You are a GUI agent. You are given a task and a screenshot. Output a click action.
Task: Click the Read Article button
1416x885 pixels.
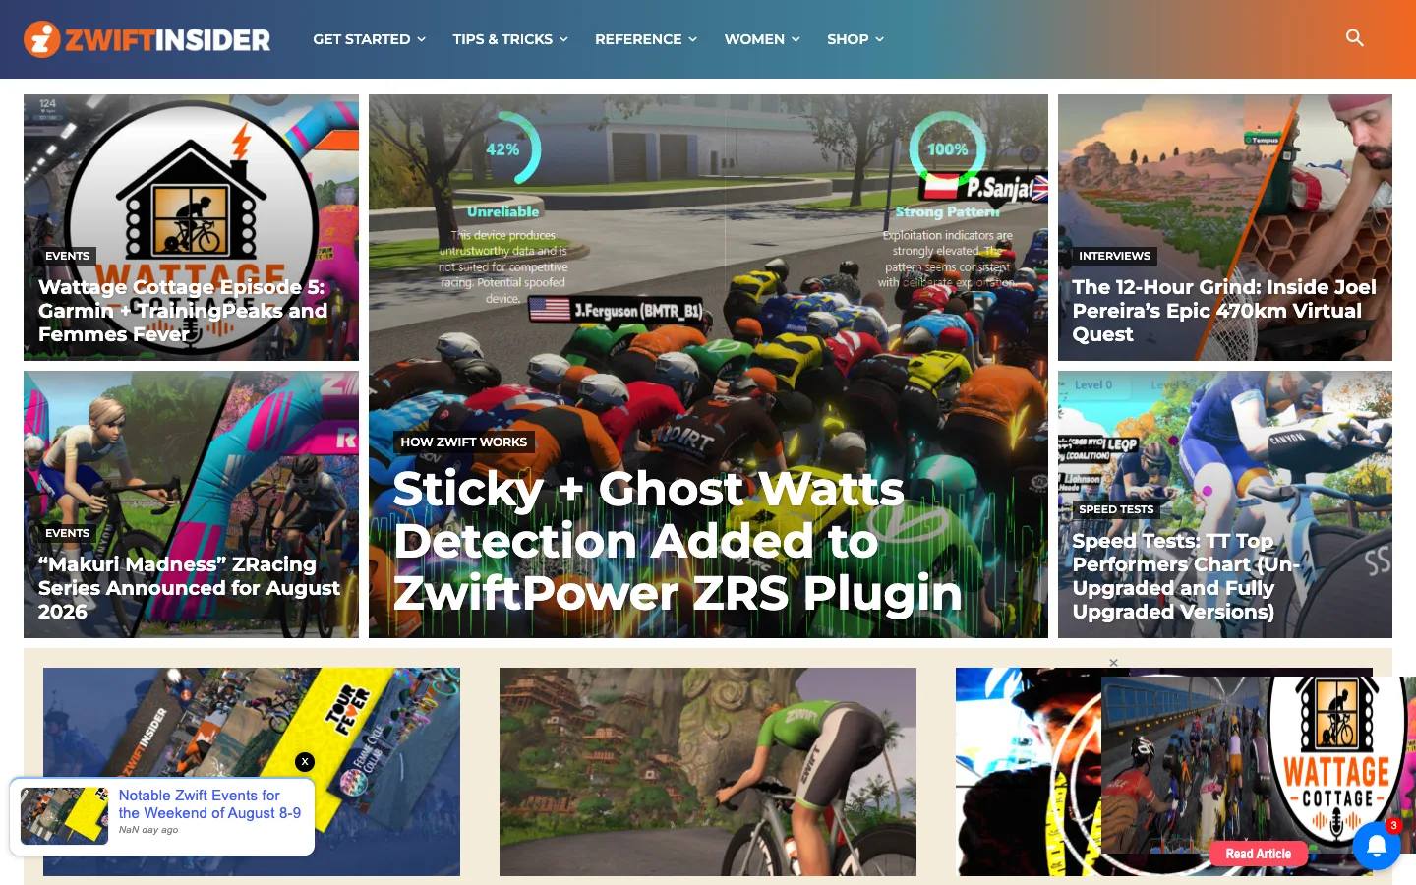(1259, 854)
